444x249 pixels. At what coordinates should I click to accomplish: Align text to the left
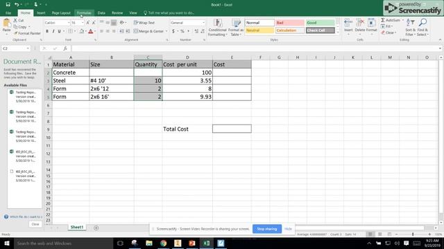click(101, 31)
